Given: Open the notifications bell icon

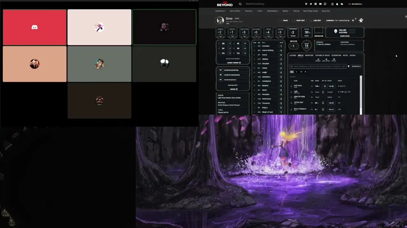Looking at the screenshot, I should [x=337, y=4].
